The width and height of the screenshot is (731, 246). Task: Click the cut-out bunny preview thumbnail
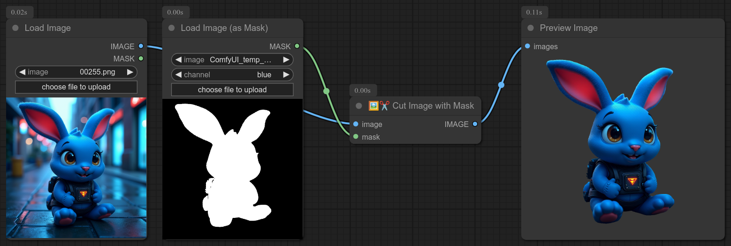pos(623,141)
